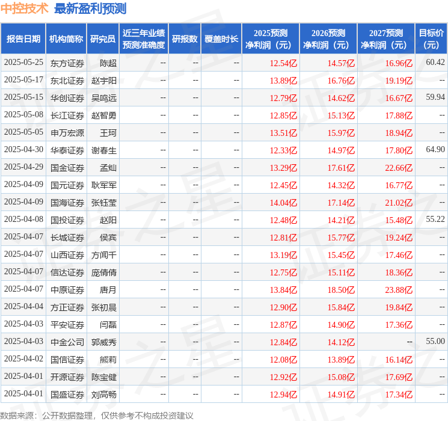Image resolution: width=448 pixels, height=421 pixels.
Task: Click the 2025预测净利润 column header
Action: [x=270, y=39]
